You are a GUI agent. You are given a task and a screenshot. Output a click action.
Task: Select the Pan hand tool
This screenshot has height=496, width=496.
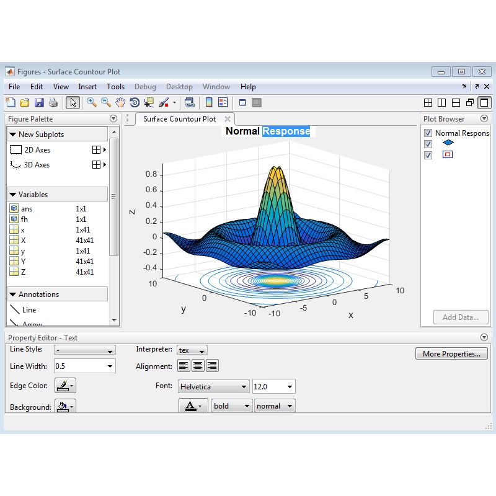(x=120, y=103)
